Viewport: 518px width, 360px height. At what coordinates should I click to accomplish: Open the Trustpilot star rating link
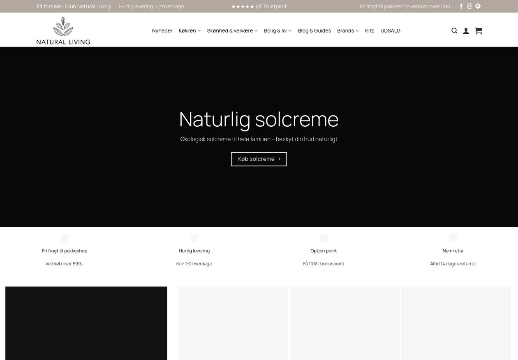pyautogui.click(x=259, y=6)
